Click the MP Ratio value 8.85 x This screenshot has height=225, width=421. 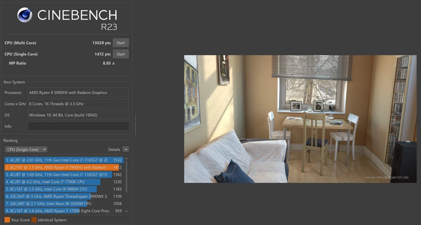(x=108, y=63)
